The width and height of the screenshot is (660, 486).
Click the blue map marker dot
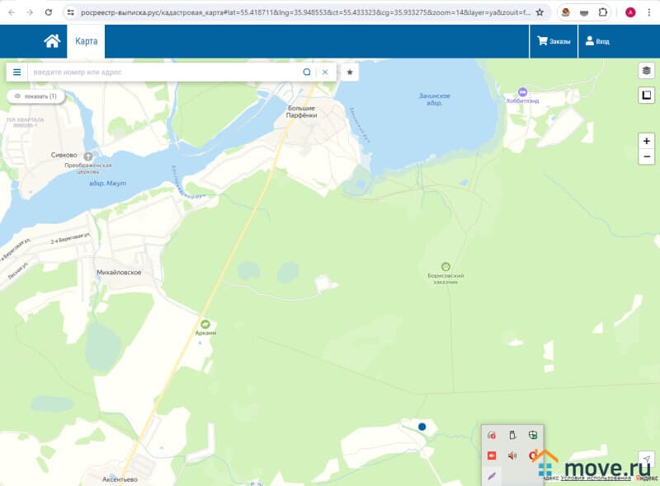422,427
